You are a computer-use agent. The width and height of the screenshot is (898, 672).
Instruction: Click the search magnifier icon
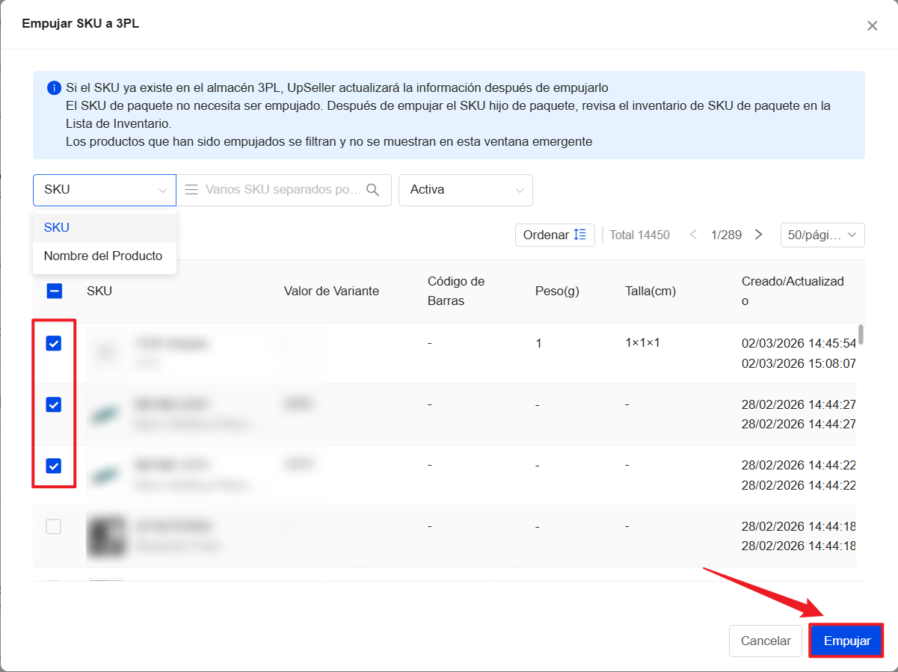pos(372,190)
